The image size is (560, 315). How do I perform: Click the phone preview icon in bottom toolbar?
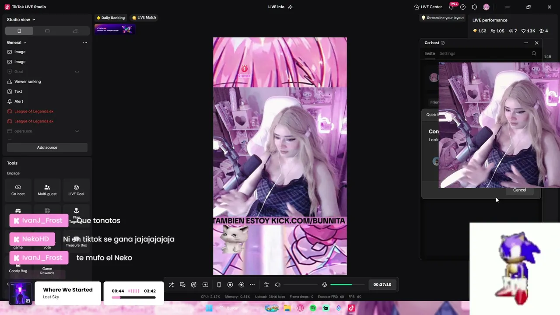pos(219,285)
